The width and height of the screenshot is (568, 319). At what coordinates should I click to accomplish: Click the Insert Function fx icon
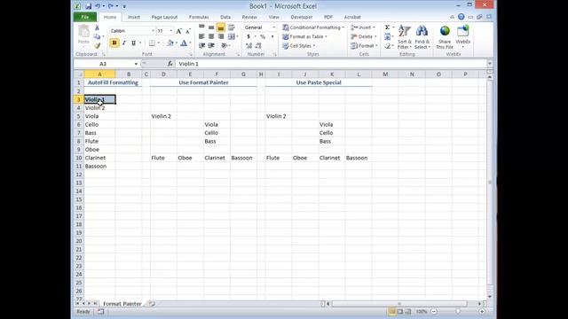pos(170,64)
